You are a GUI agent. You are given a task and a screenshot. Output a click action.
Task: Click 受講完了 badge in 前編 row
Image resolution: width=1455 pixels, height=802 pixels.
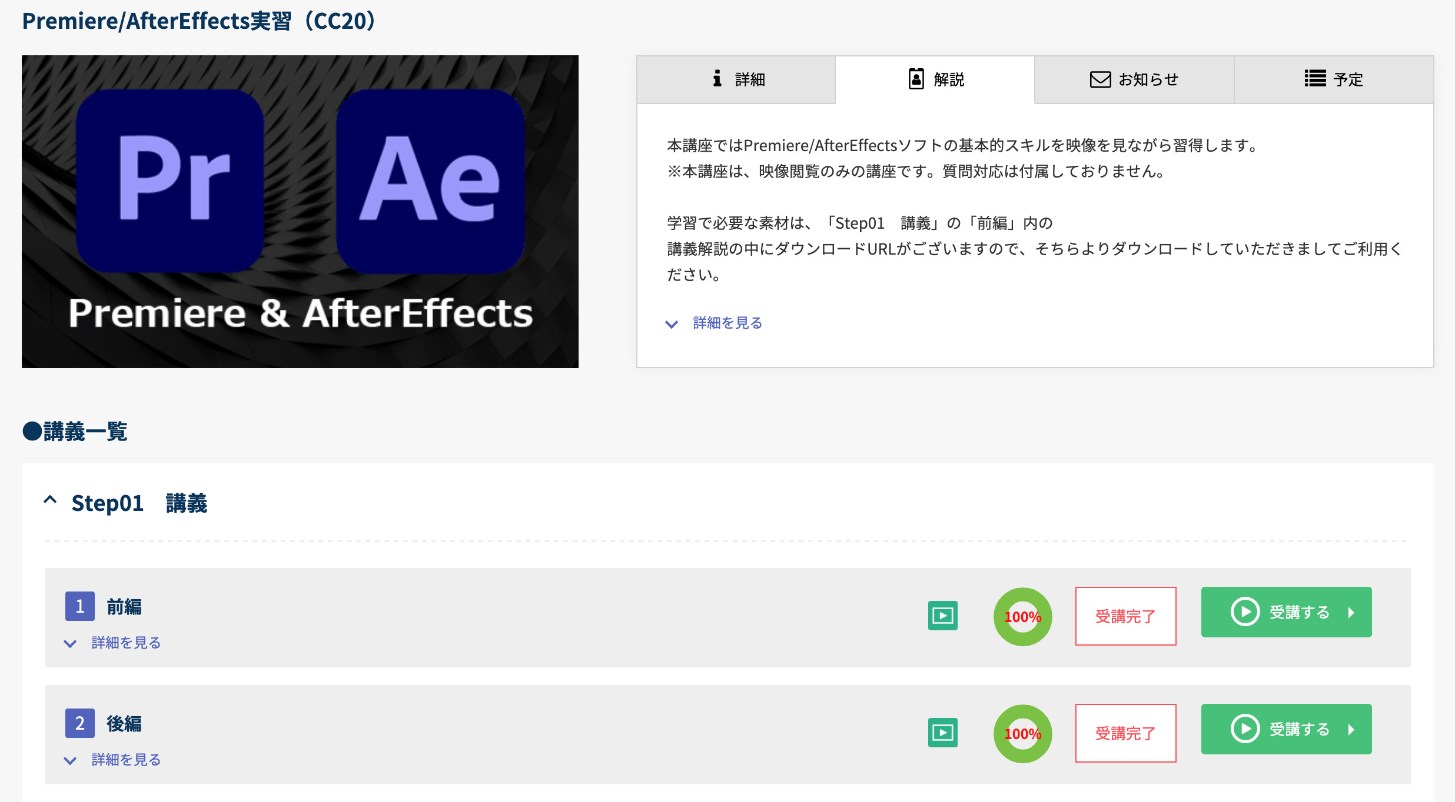point(1126,616)
